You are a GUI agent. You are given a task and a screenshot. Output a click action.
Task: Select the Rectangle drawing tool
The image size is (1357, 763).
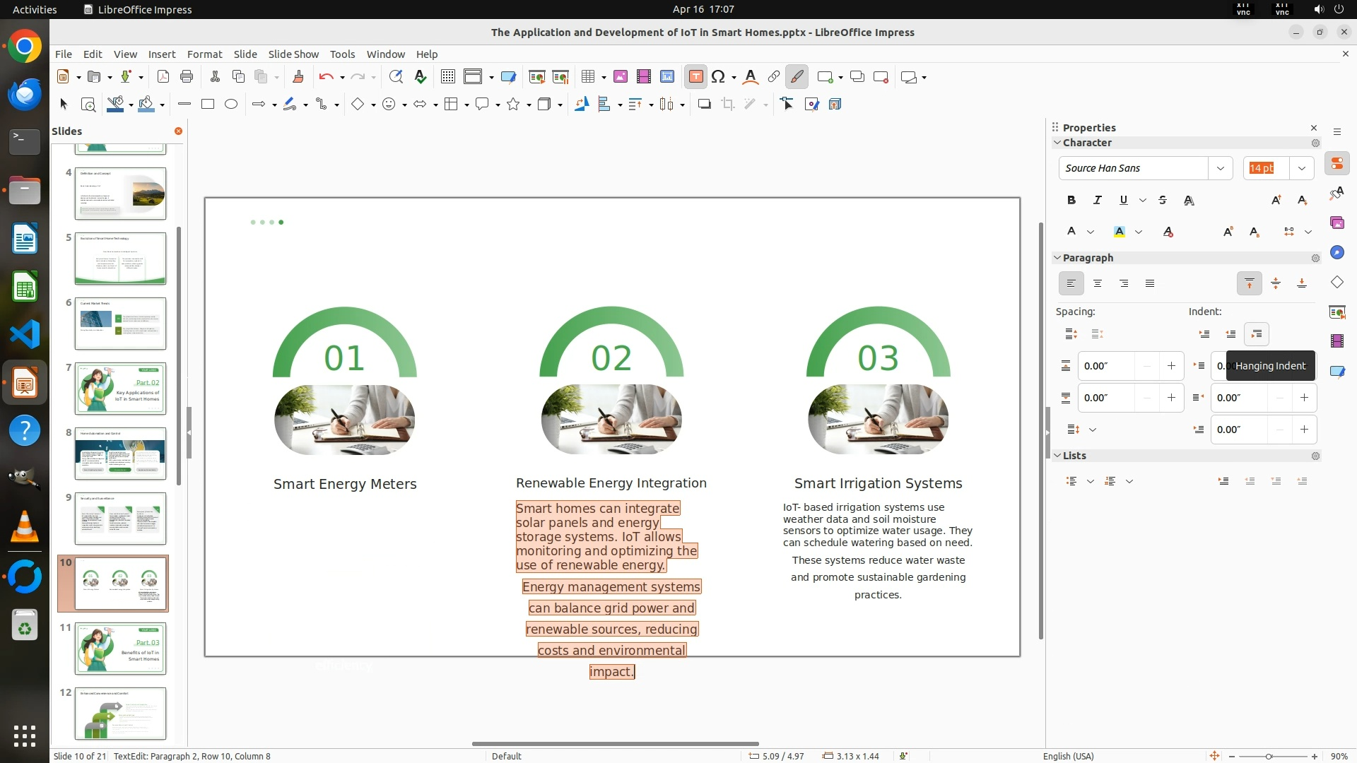coord(208,105)
